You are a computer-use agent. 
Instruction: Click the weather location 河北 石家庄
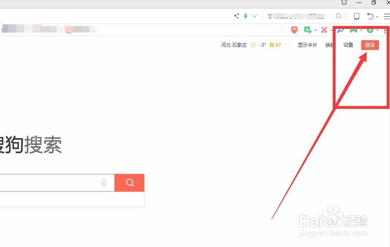(x=234, y=45)
